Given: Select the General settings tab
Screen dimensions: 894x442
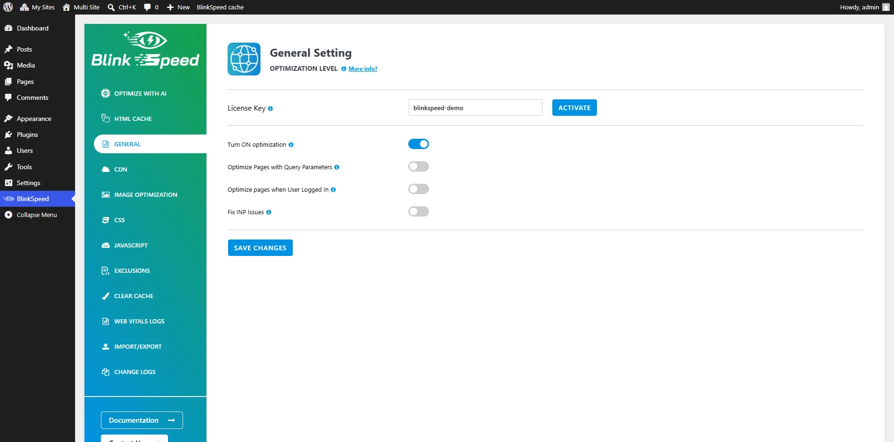Looking at the screenshot, I should tap(150, 144).
